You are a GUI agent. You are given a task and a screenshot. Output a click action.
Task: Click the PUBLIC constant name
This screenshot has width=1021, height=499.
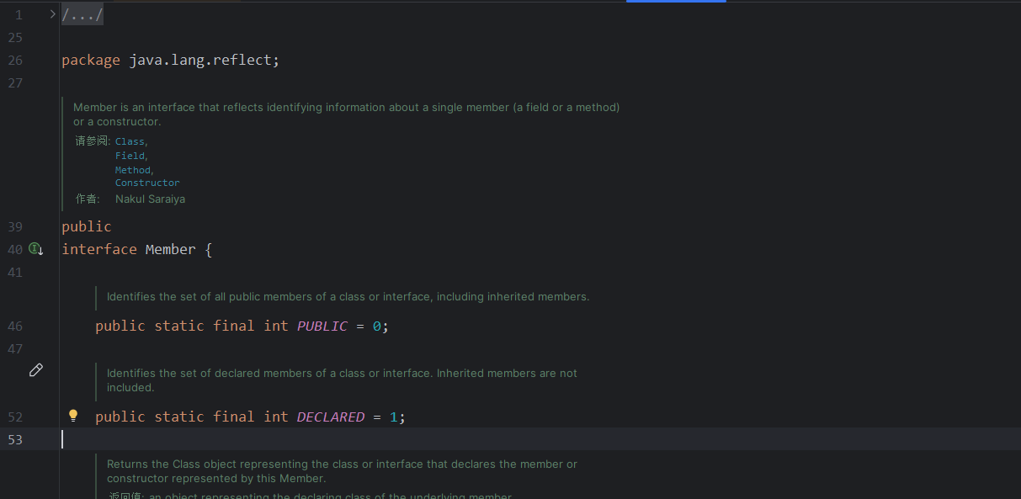(x=322, y=326)
